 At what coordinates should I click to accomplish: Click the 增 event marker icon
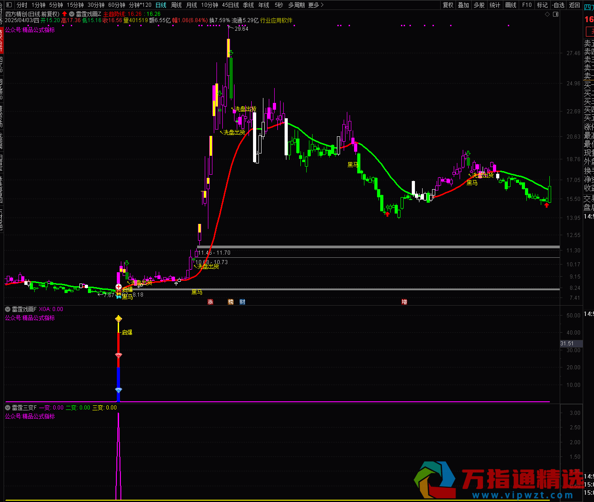[x=404, y=302]
